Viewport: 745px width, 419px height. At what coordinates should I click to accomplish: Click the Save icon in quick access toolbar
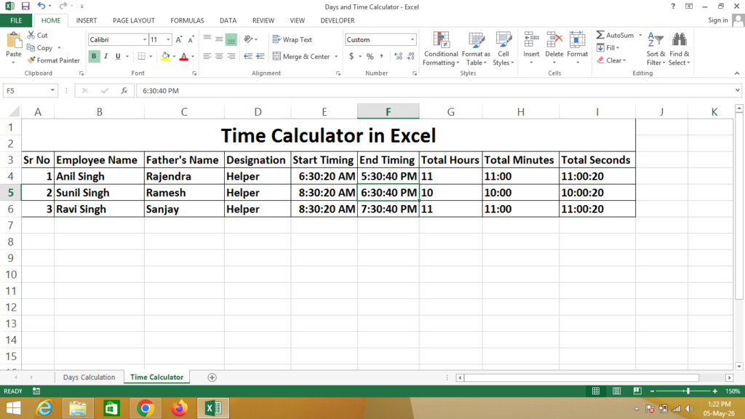pos(25,6)
